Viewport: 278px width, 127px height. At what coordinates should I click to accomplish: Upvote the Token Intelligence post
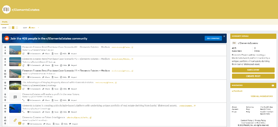tap(5, 118)
